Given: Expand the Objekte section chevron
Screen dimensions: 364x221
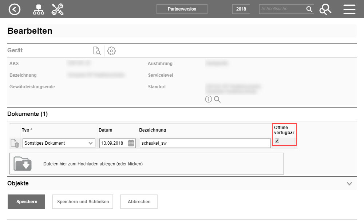Looking at the screenshot, I should pyautogui.click(x=349, y=184).
